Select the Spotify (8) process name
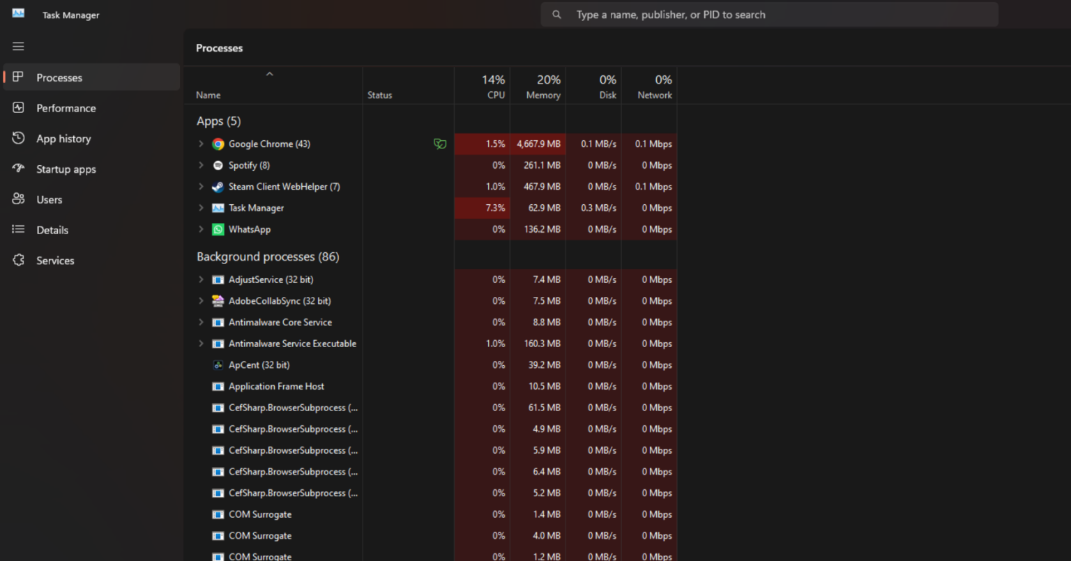The image size is (1071, 561). click(249, 165)
